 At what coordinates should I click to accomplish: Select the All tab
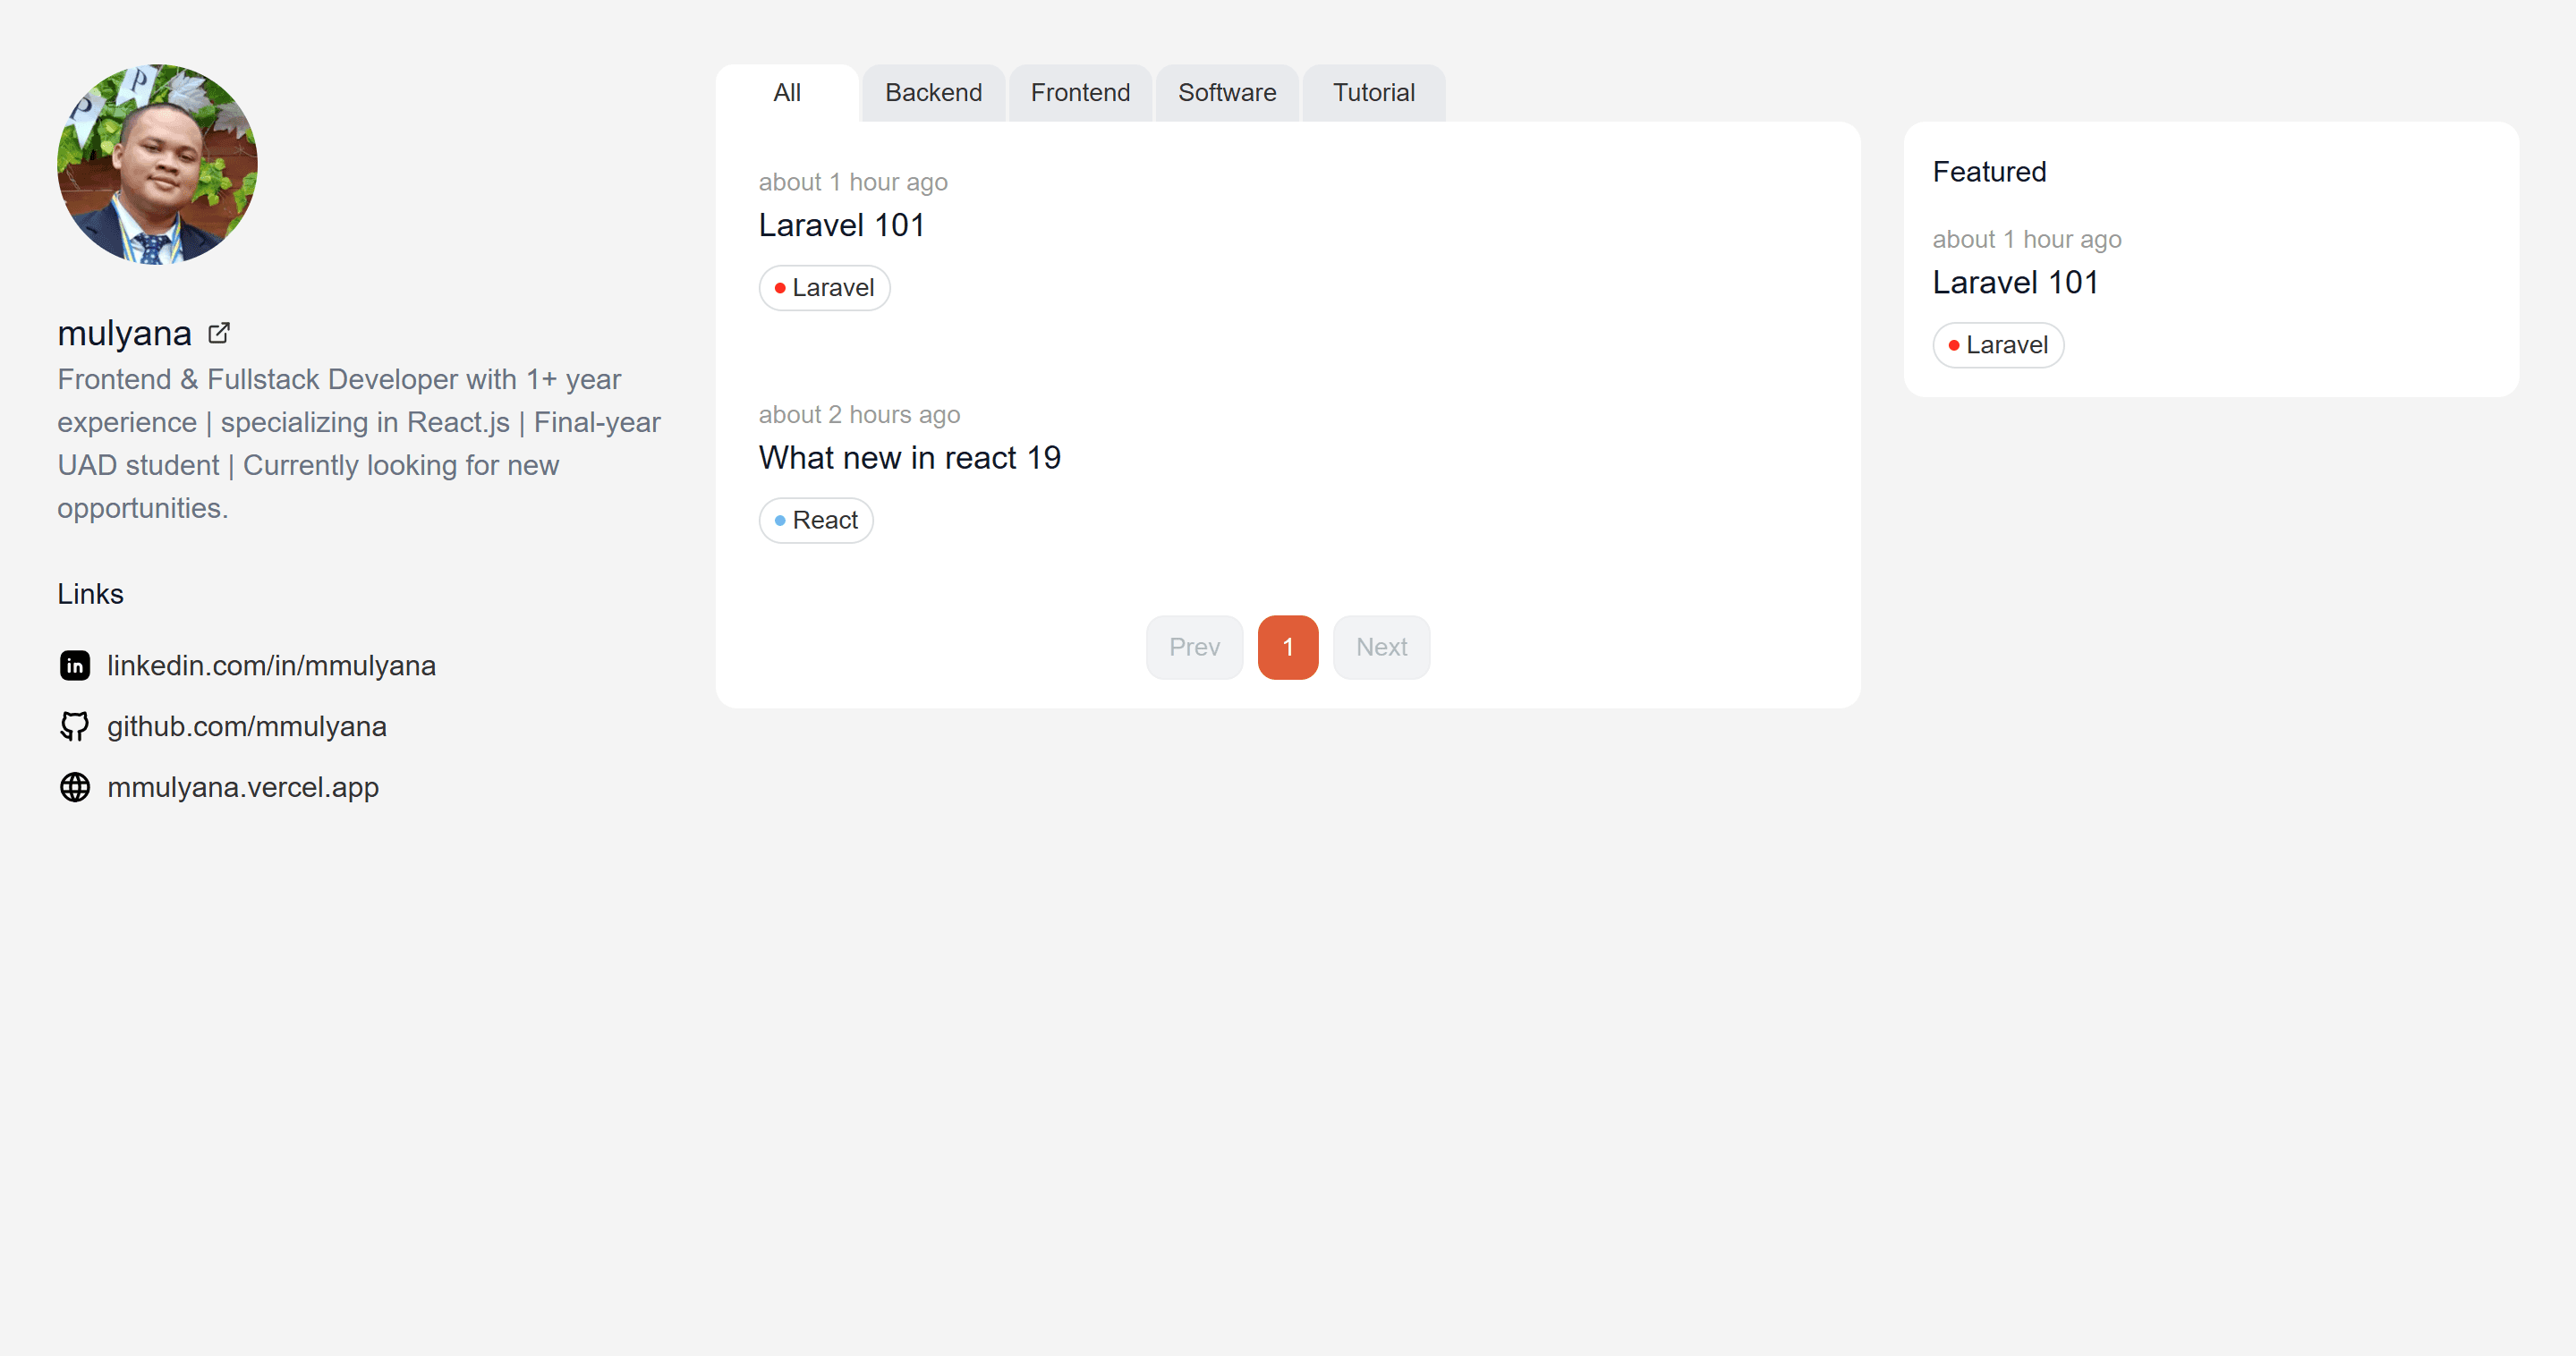click(787, 93)
